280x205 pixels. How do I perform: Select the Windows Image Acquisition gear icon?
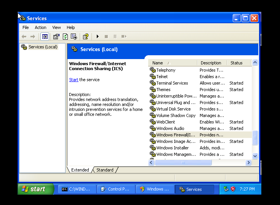click(x=153, y=141)
